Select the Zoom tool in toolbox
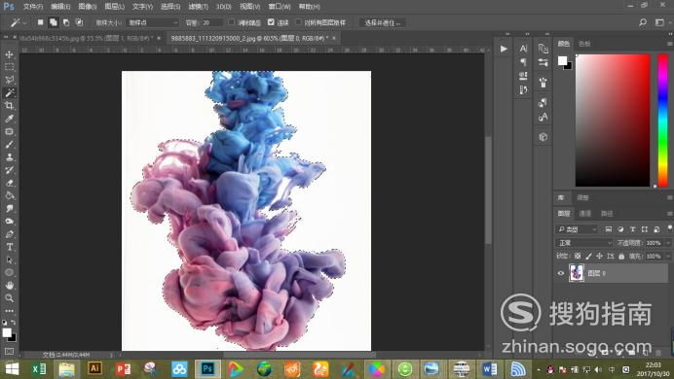The width and height of the screenshot is (674, 379). (9, 298)
